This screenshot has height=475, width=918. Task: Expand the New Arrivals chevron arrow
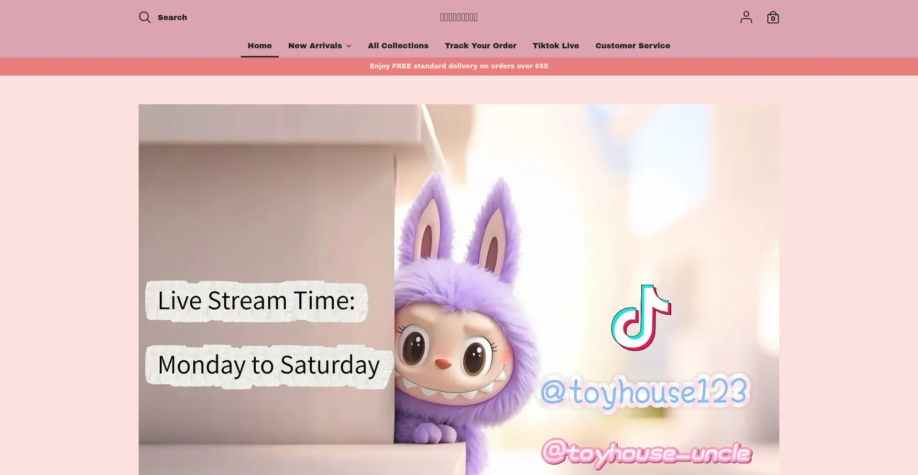[x=349, y=46]
